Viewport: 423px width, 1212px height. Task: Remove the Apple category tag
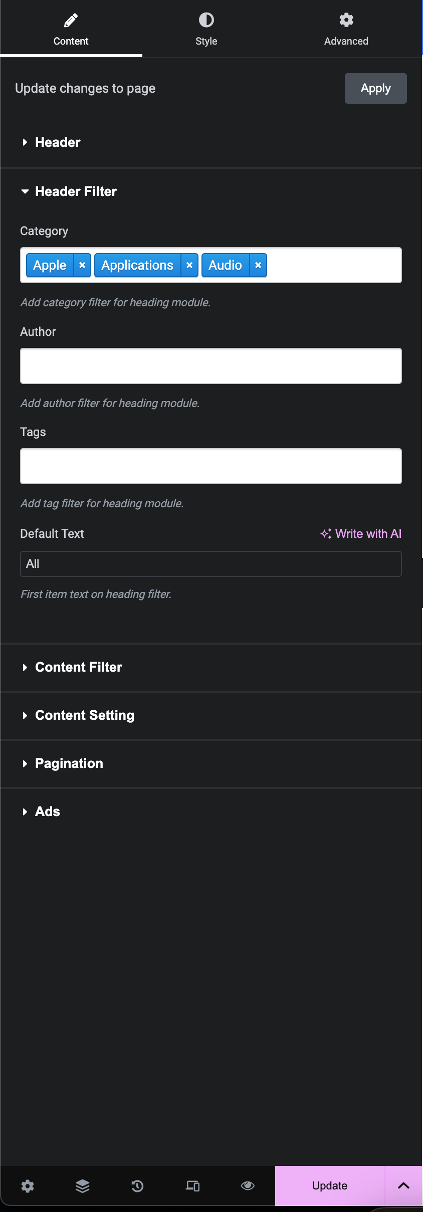point(82,265)
